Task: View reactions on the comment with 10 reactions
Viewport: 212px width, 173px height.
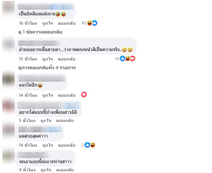Action: 125,59
